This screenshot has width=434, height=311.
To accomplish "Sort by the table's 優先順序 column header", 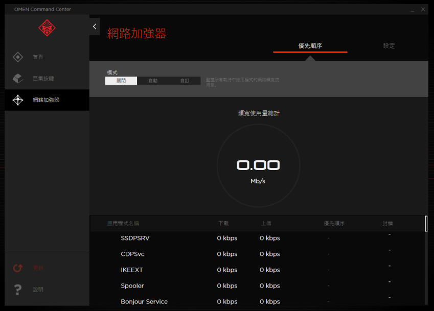I will pyautogui.click(x=334, y=223).
